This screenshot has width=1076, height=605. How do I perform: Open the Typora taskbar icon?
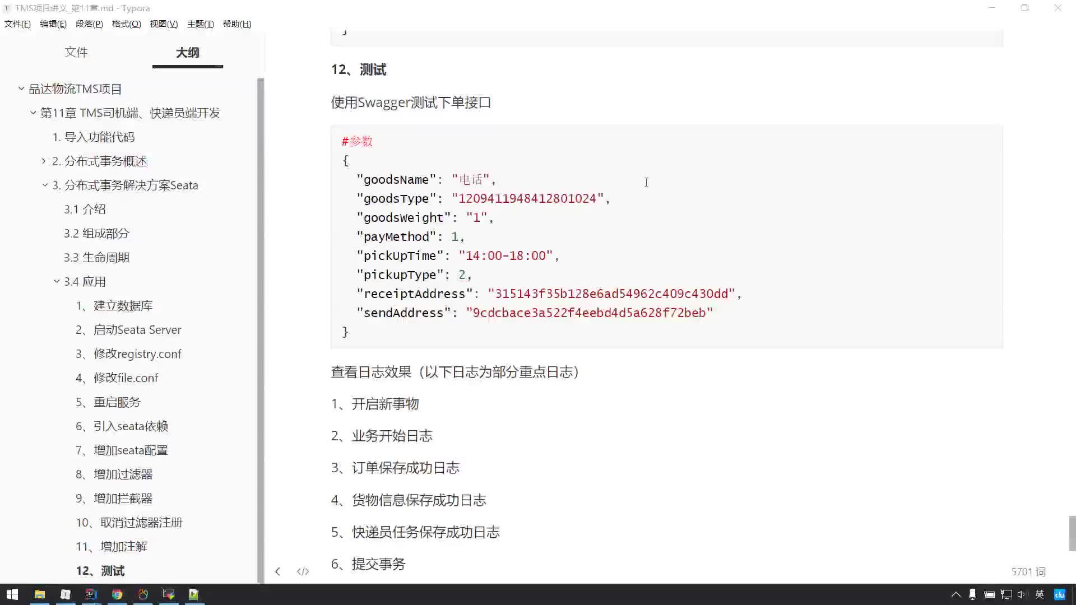click(65, 594)
